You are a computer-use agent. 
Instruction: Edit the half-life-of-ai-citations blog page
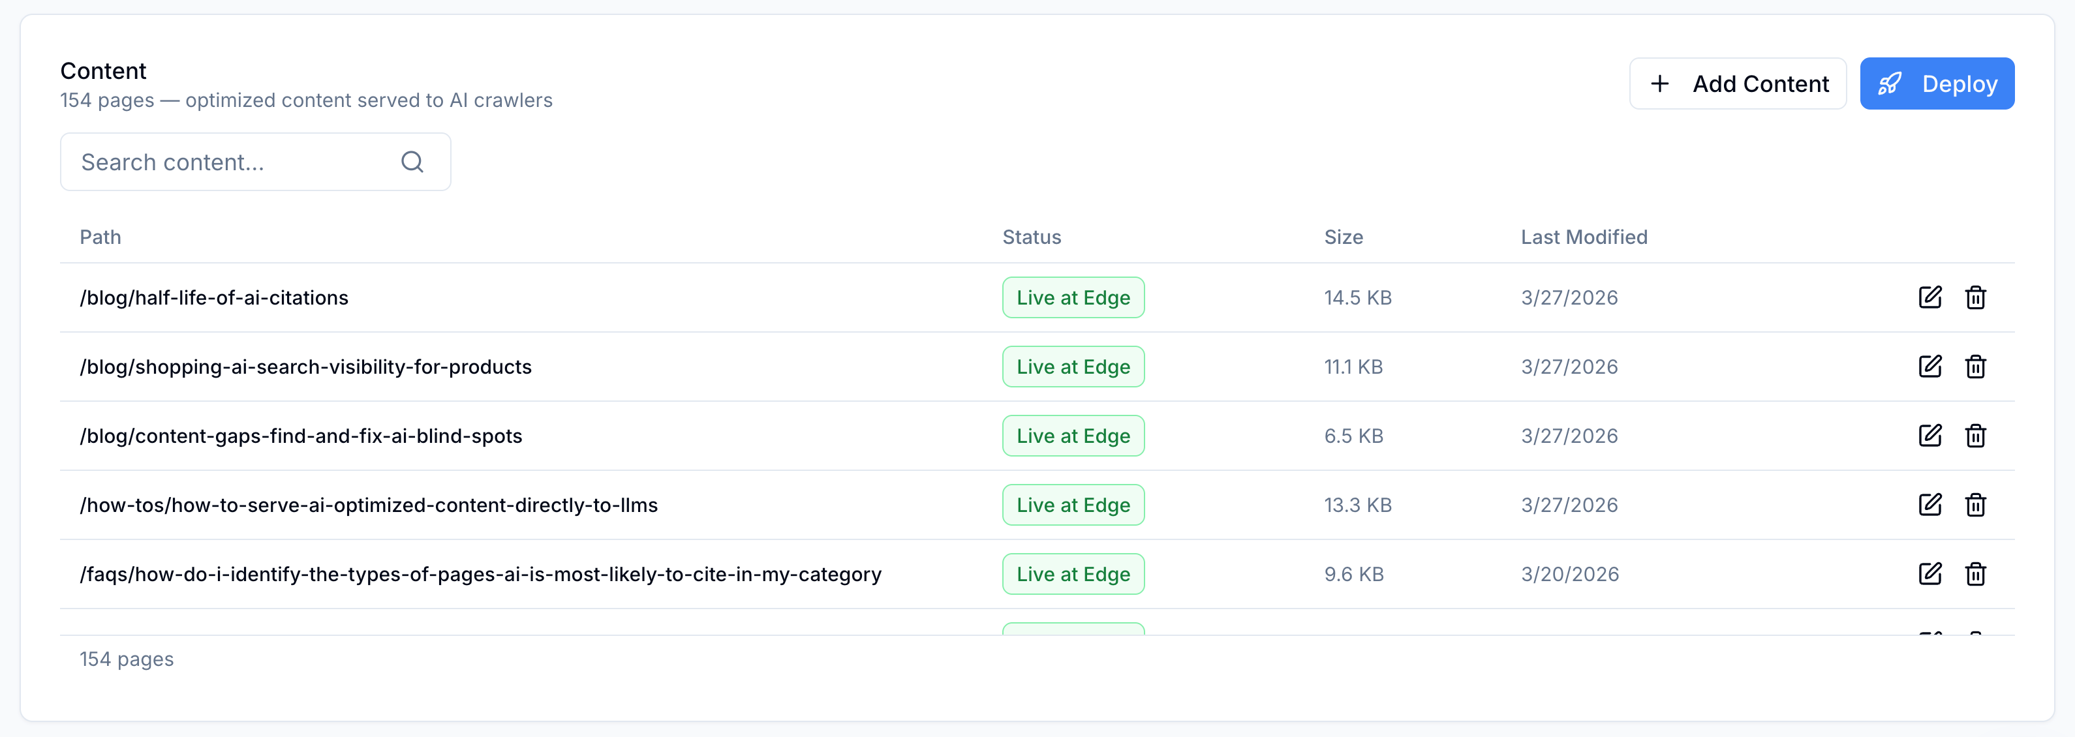(1930, 297)
